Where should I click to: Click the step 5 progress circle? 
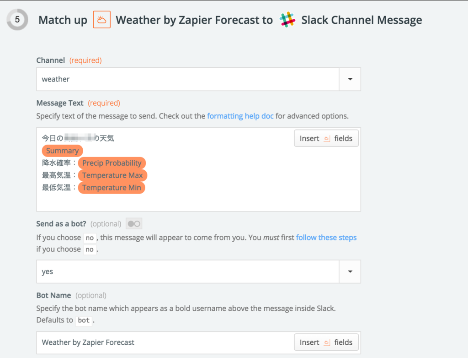tap(17, 20)
